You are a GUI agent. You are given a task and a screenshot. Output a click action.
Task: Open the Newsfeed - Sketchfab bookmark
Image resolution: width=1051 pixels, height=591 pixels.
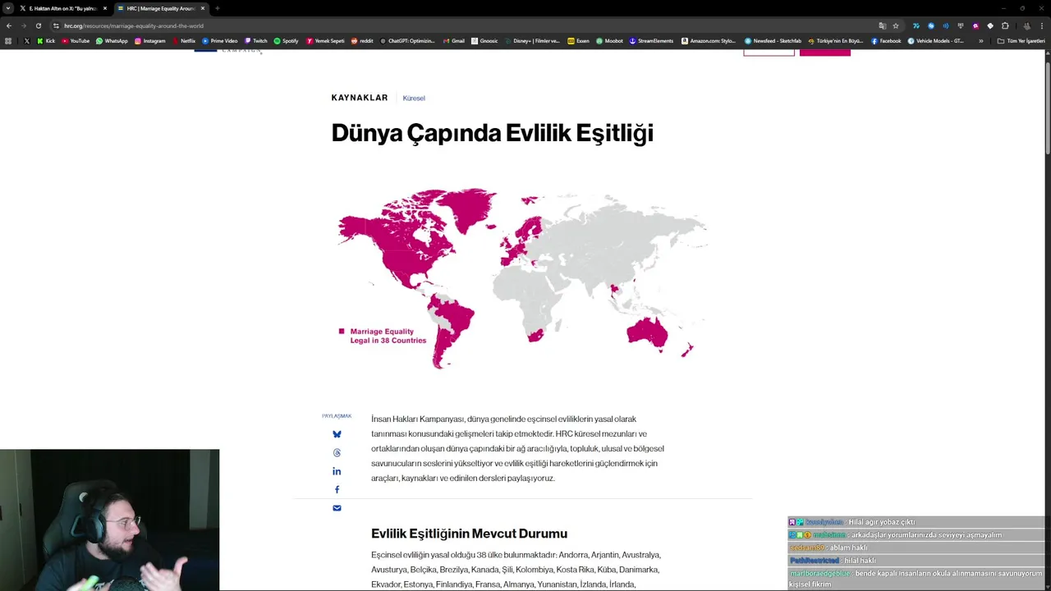(x=773, y=41)
